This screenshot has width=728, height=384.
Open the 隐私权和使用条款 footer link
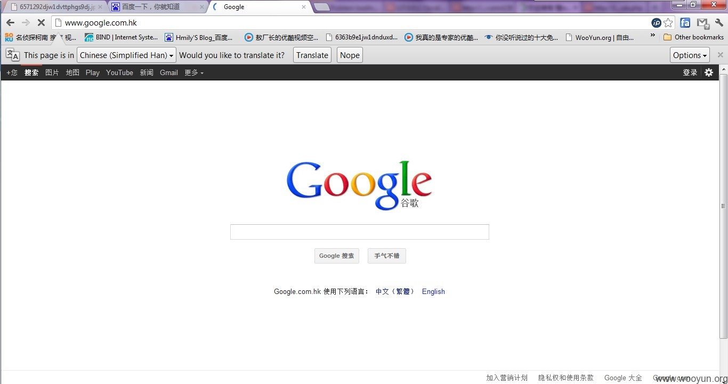(566, 378)
